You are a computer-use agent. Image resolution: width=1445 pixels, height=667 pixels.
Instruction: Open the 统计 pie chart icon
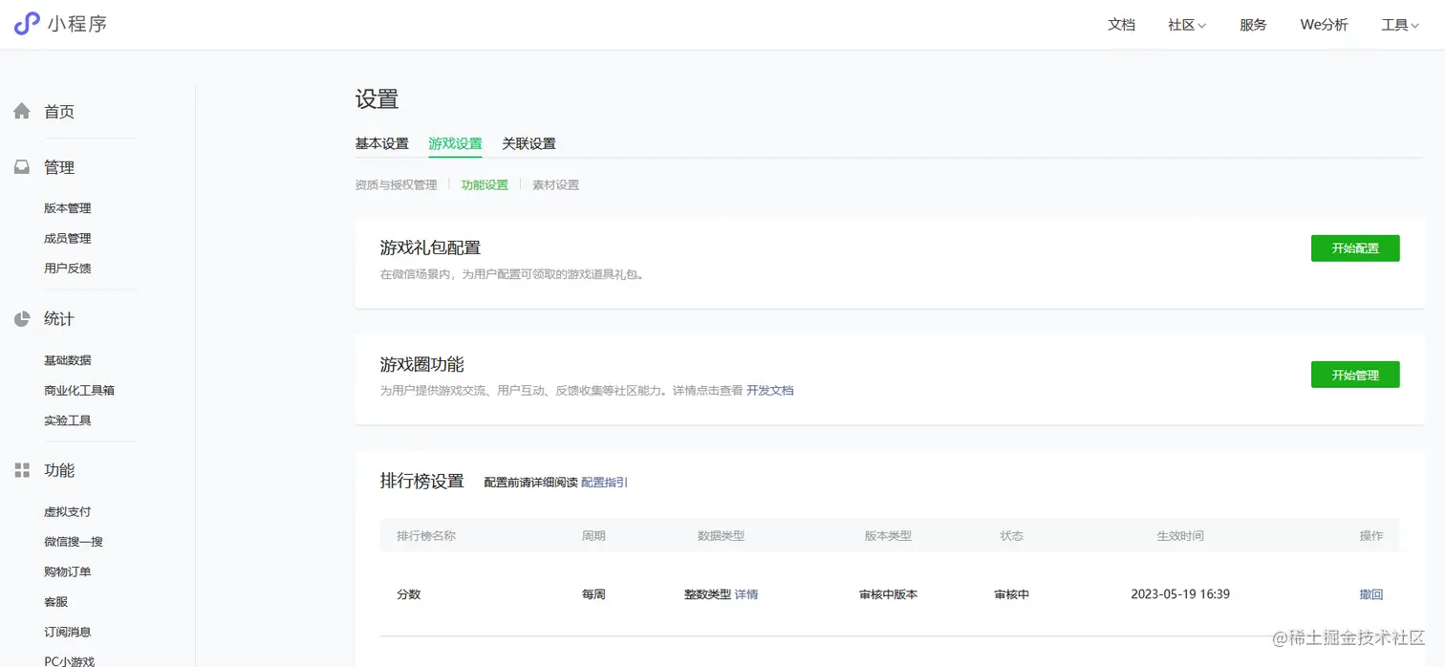(21, 318)
